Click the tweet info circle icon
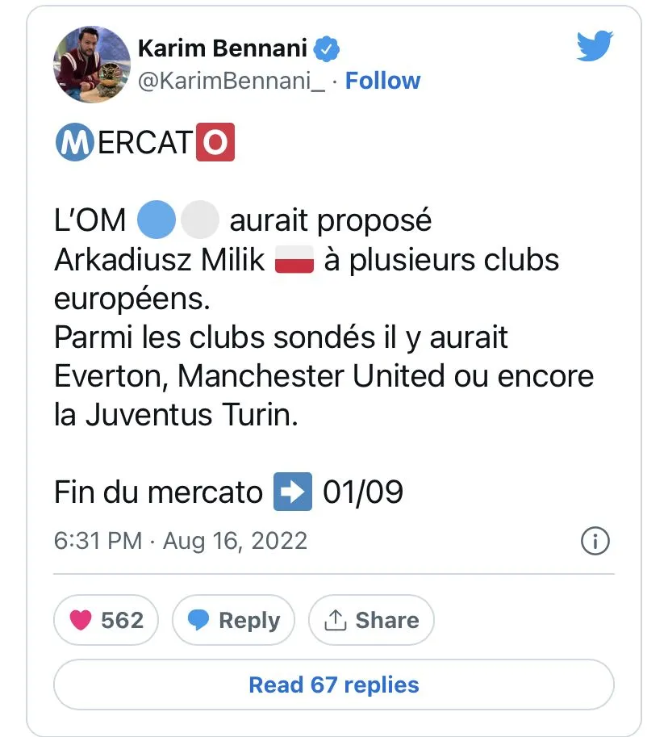The width and height of the screenshot is (668, 737). [x=595, y=541]
